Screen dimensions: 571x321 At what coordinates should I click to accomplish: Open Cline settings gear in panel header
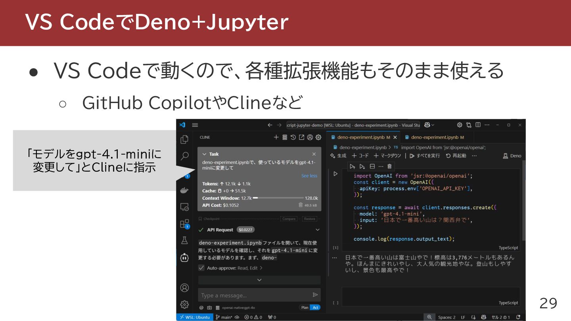tap(318, 137)
